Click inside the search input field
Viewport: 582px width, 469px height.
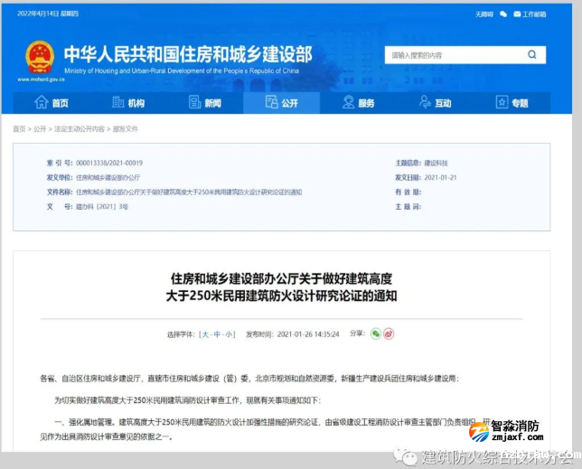pyautogui.click(x=452, y=55)
